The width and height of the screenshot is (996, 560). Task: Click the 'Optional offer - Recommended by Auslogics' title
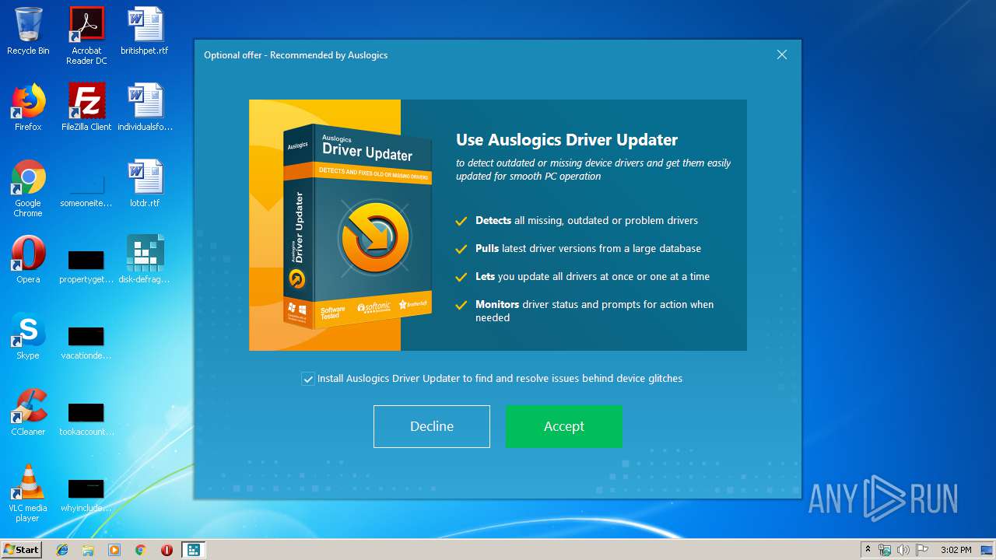coord(296,55)
